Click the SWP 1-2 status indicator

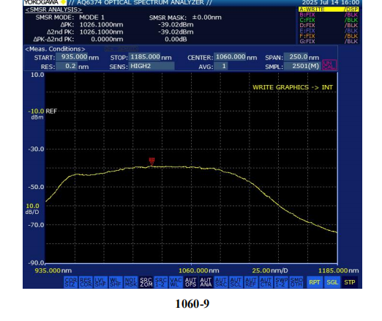281,282
